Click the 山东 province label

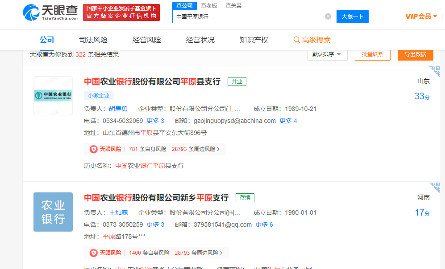424,81
